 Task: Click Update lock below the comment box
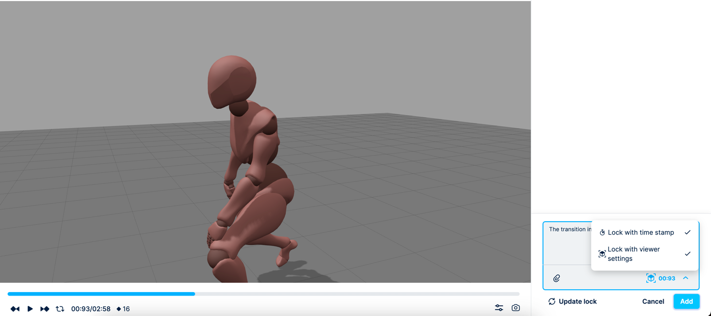(x=578, y=301)
